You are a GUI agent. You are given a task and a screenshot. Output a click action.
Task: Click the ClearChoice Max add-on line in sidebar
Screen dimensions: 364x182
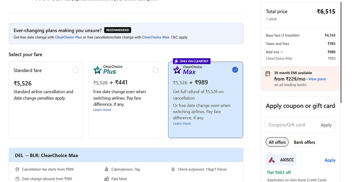click(300, 58)
